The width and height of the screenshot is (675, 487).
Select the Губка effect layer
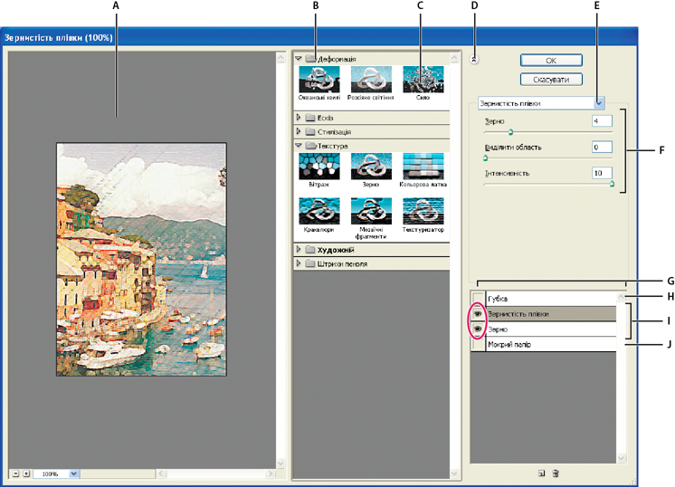coord(551,299)
